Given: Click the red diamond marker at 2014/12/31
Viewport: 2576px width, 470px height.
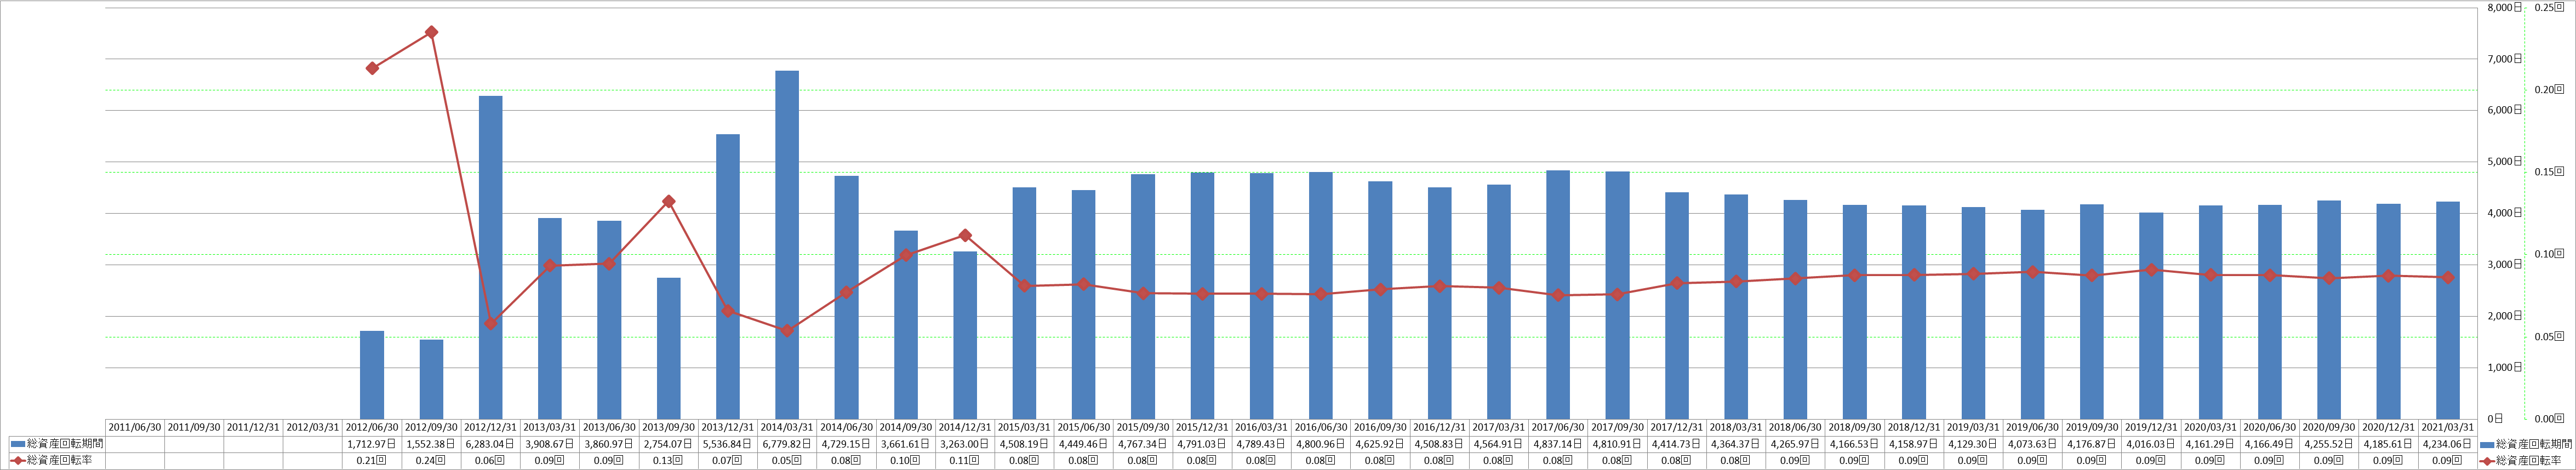Looking at the screenshot, I should (x=965, y=236).
